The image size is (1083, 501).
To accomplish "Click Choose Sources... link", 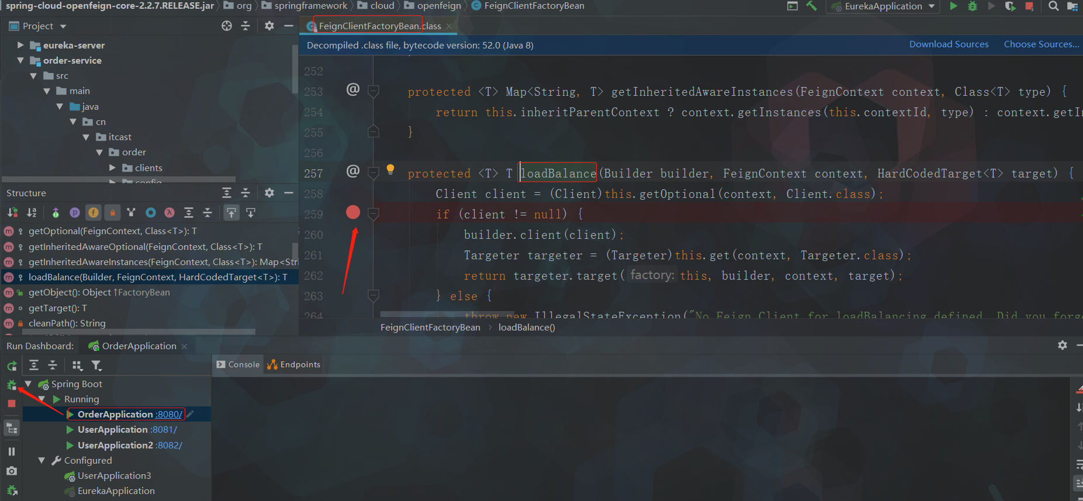I will click(x=1042, y=44).
